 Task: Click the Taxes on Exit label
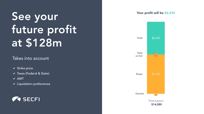tap(139, 54)
